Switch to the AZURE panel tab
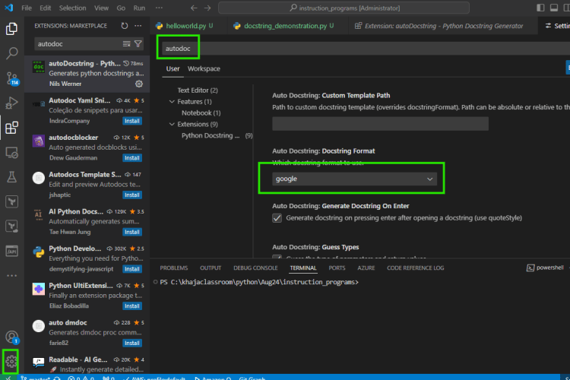570x380 pixels. pos(366,268)
